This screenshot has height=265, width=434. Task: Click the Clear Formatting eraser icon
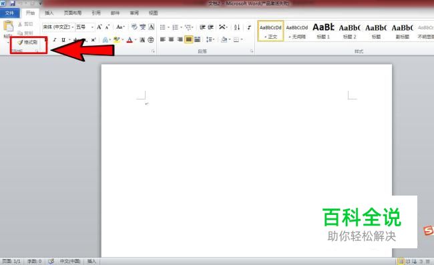point(134,27)
